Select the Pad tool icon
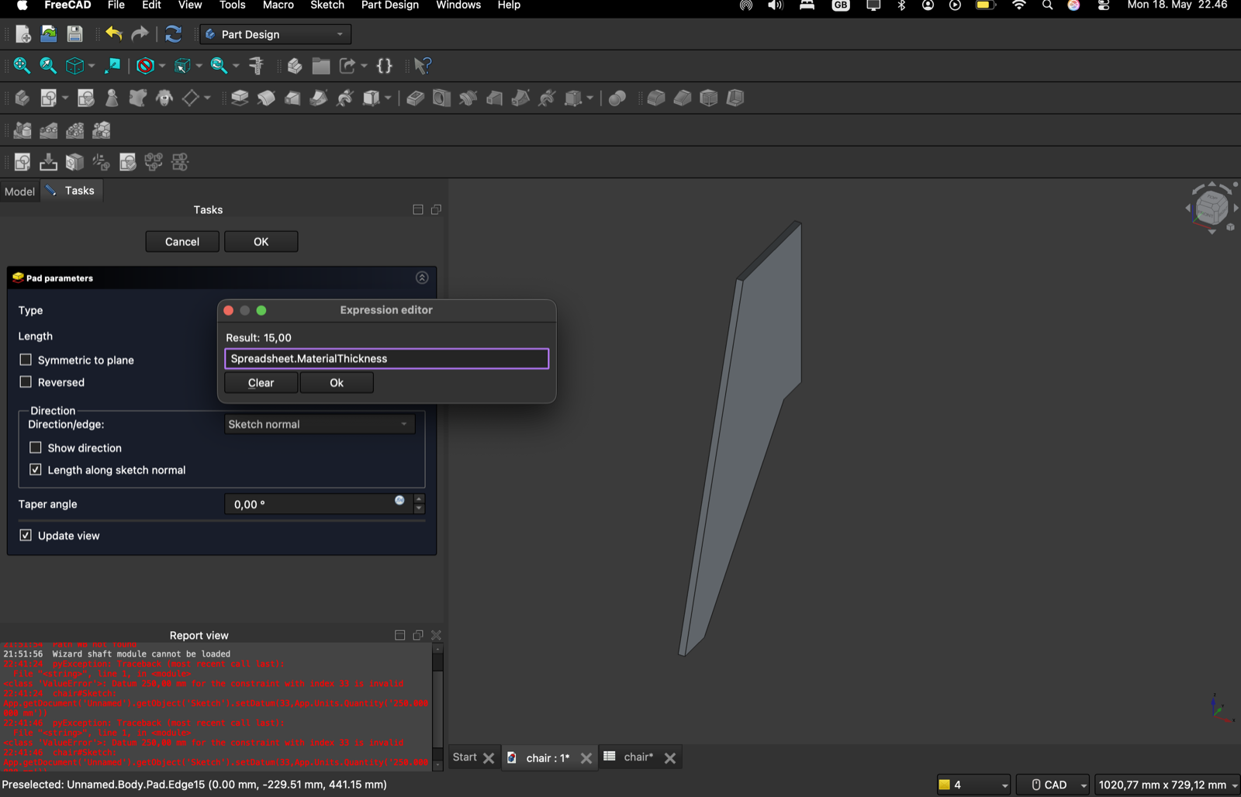 (240, 98)
